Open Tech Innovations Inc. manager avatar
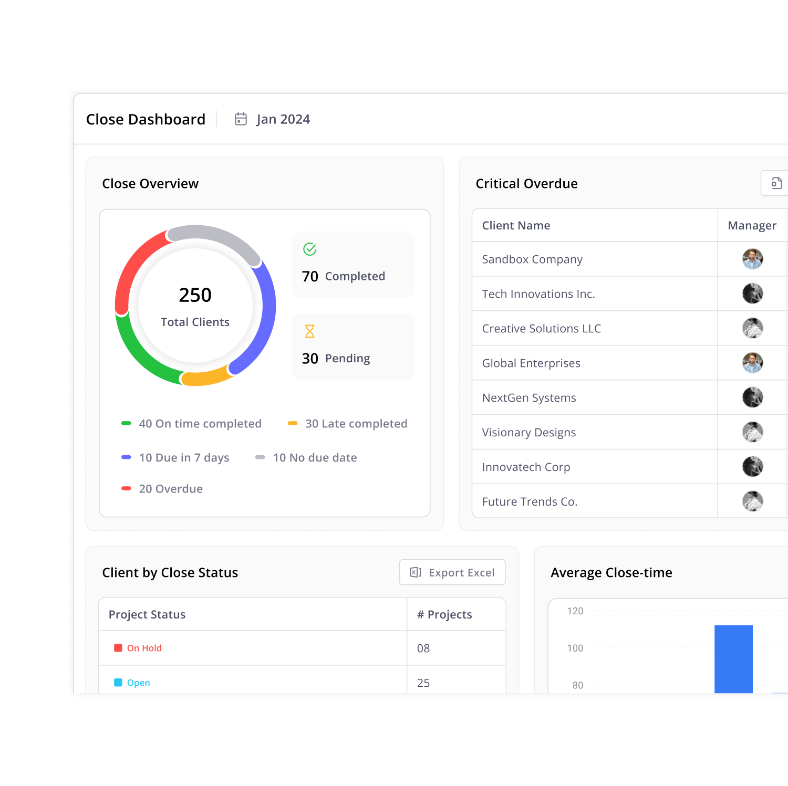 tap(752, 294)
